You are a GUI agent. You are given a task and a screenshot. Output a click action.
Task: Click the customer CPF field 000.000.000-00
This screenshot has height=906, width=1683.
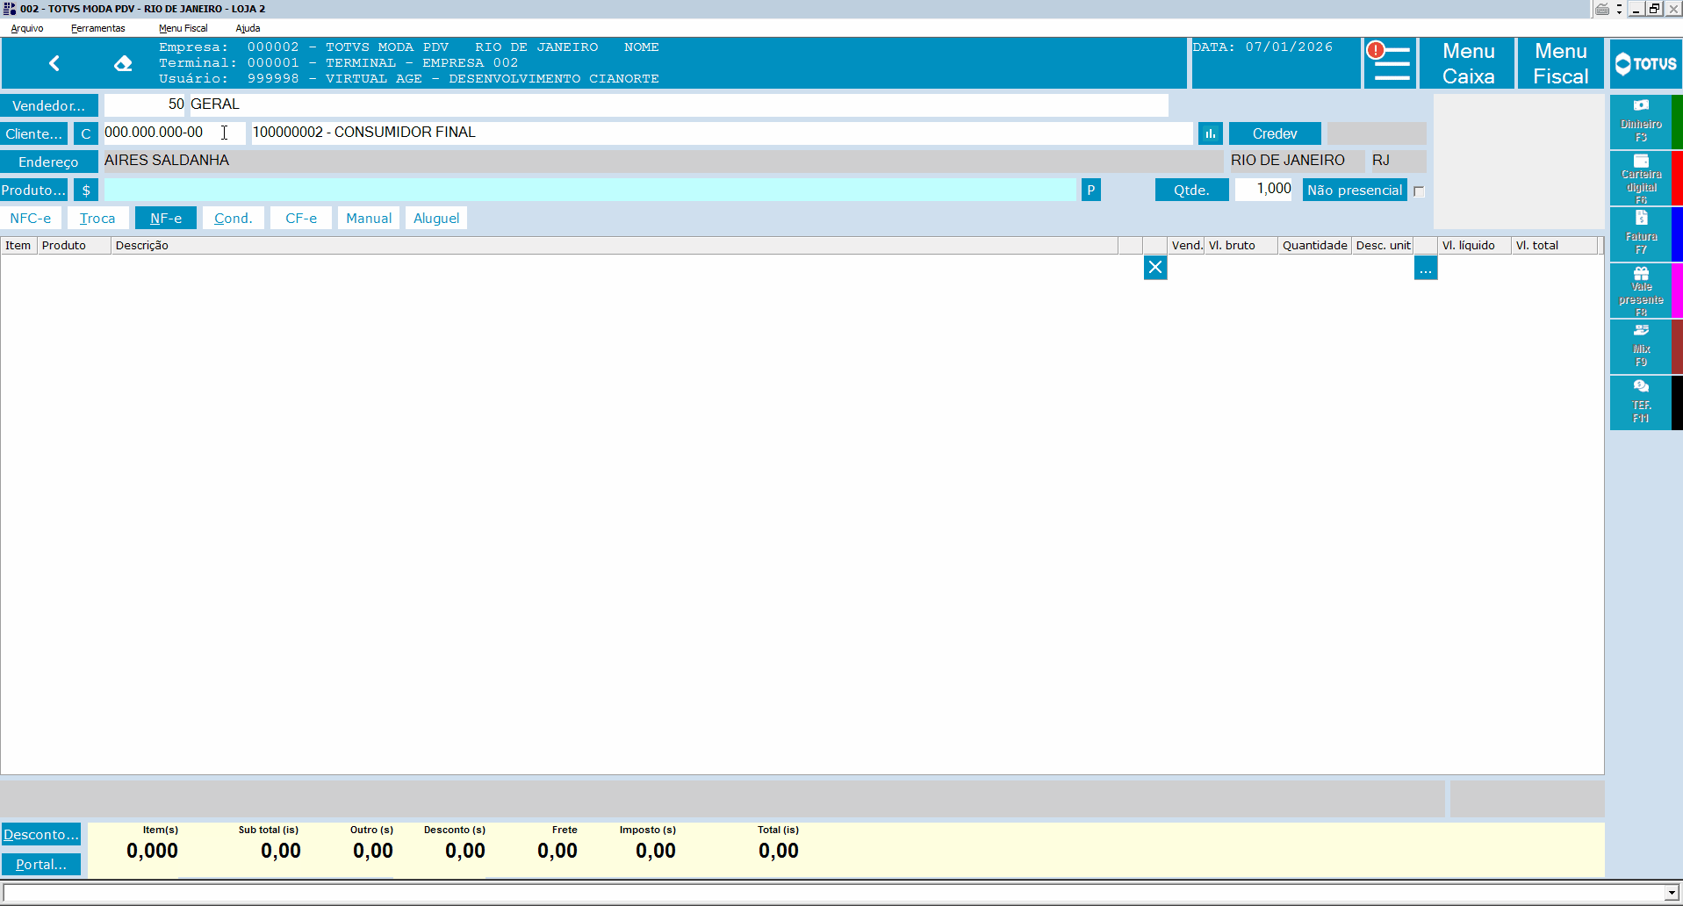tap(174, 133)
